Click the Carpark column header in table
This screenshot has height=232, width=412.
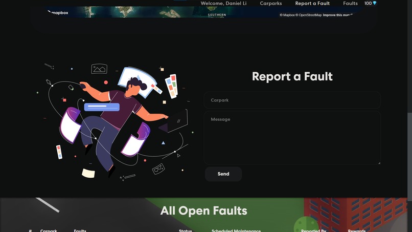coord(49,230)
